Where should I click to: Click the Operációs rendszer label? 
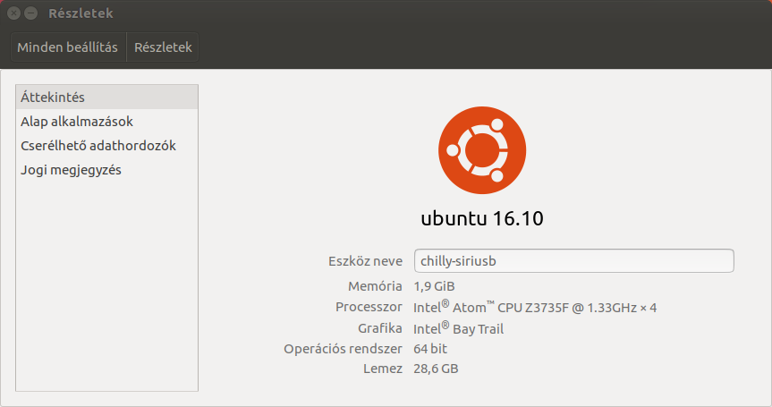[343, 348]
